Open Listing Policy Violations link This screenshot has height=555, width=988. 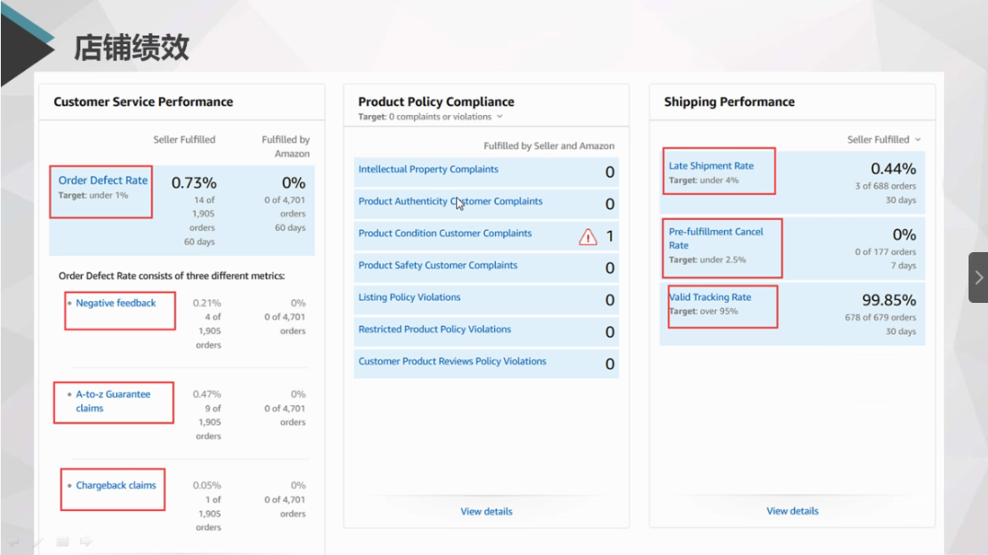coord(409,298)
